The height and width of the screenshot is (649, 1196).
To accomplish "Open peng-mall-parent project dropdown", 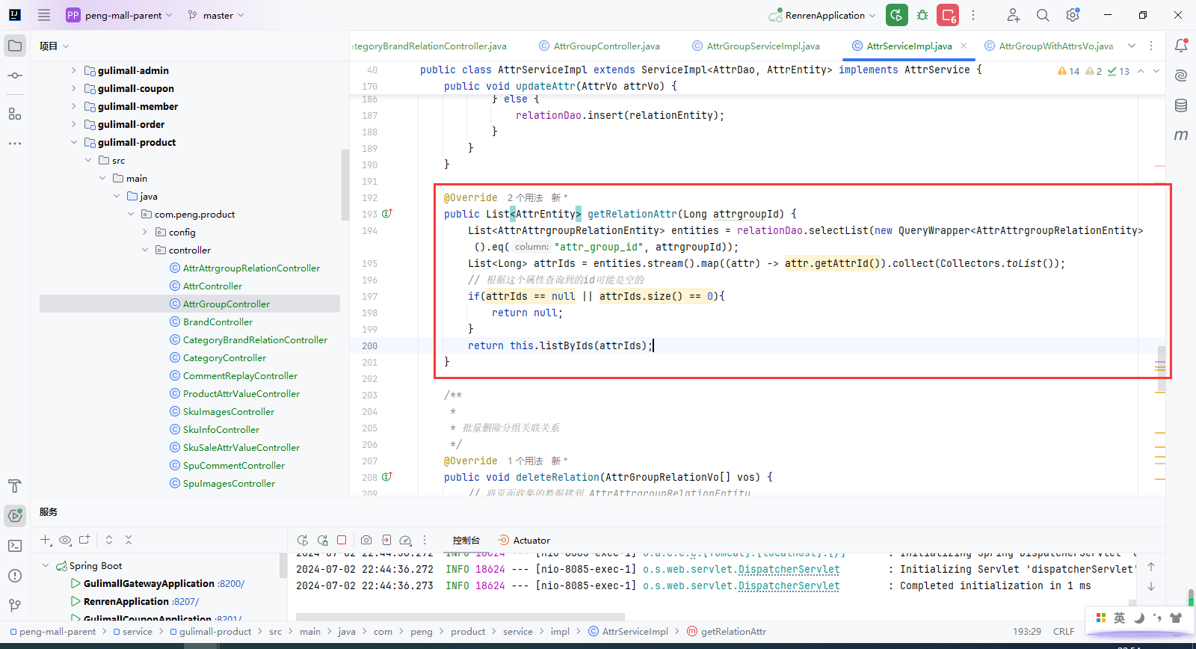I will pos(119,15).
